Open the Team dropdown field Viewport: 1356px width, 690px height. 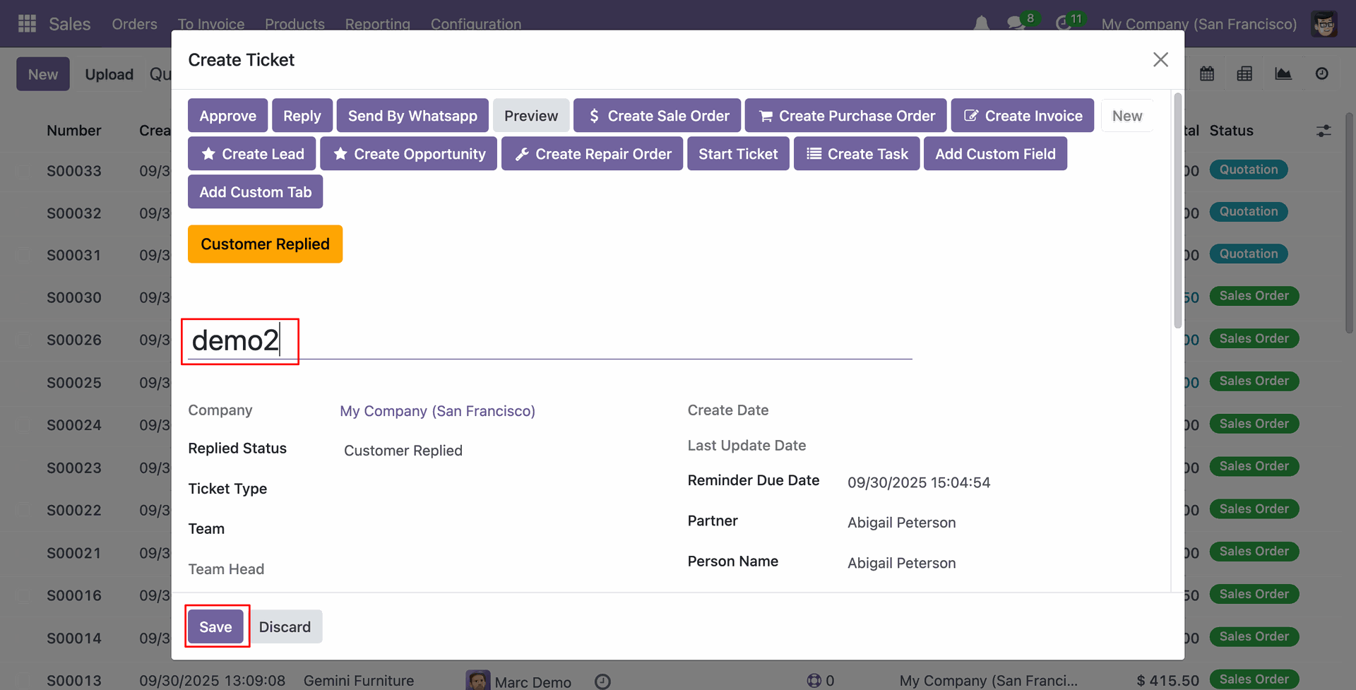coord(494,529)
